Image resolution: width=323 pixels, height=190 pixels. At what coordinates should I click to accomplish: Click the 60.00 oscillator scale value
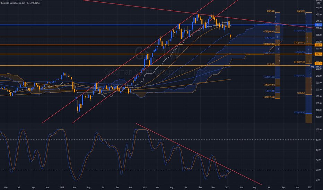pyautogui.click(x=319, y=150)
